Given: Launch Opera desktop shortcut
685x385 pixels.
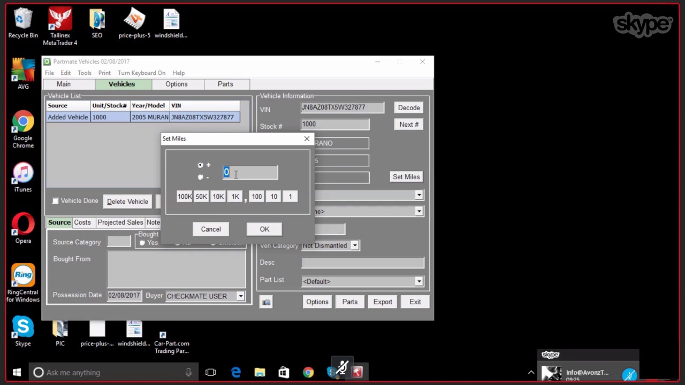Looking at the screenshot, I should 23,229.
